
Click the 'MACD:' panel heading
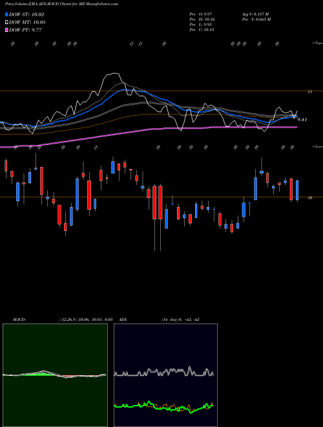(x=19, y=320)
